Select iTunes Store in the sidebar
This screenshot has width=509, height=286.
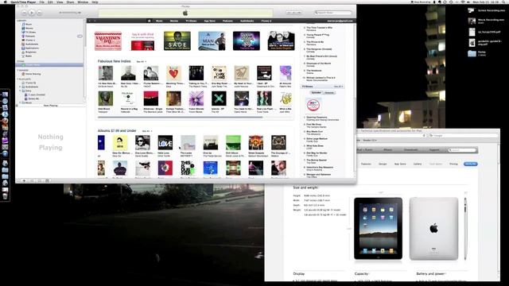click(x=49, y=65)
